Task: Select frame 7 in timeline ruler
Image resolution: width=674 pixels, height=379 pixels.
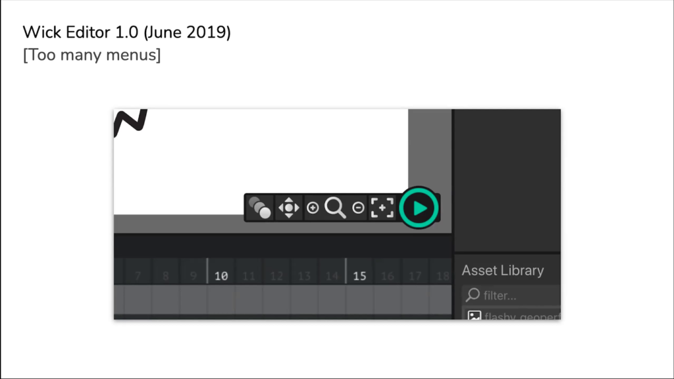Action: click(x=138, y=276)
